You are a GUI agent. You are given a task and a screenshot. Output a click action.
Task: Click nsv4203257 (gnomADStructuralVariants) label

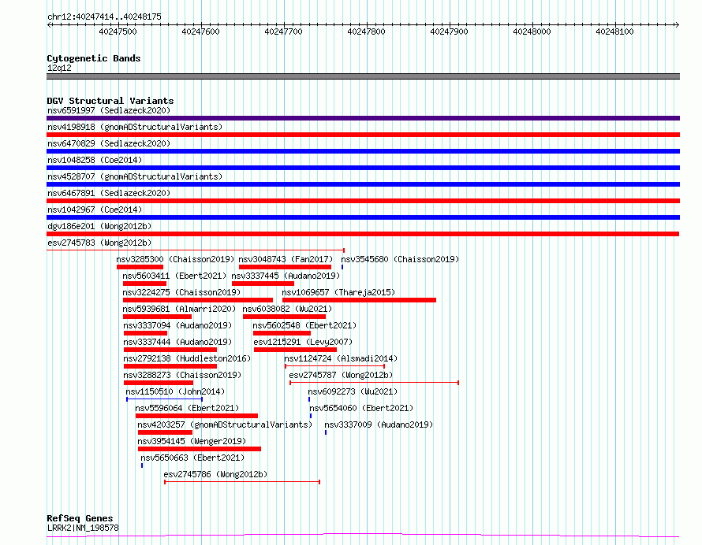point(225,425)
